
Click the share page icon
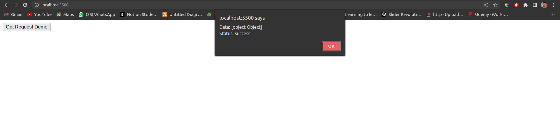point(486,5)
